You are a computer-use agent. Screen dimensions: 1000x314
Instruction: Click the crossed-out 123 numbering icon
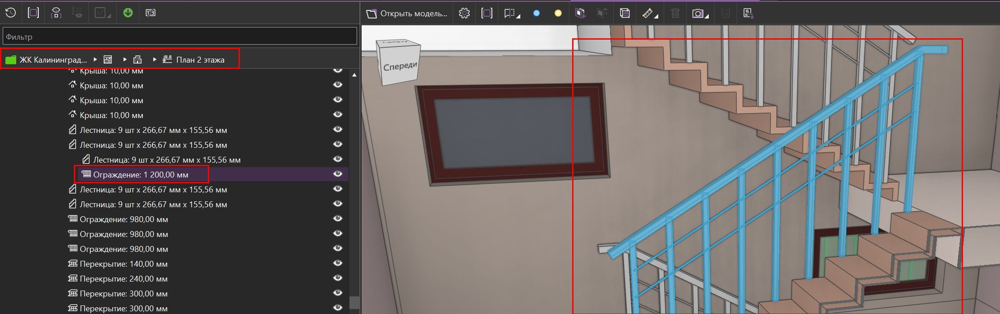pos(151,13)
